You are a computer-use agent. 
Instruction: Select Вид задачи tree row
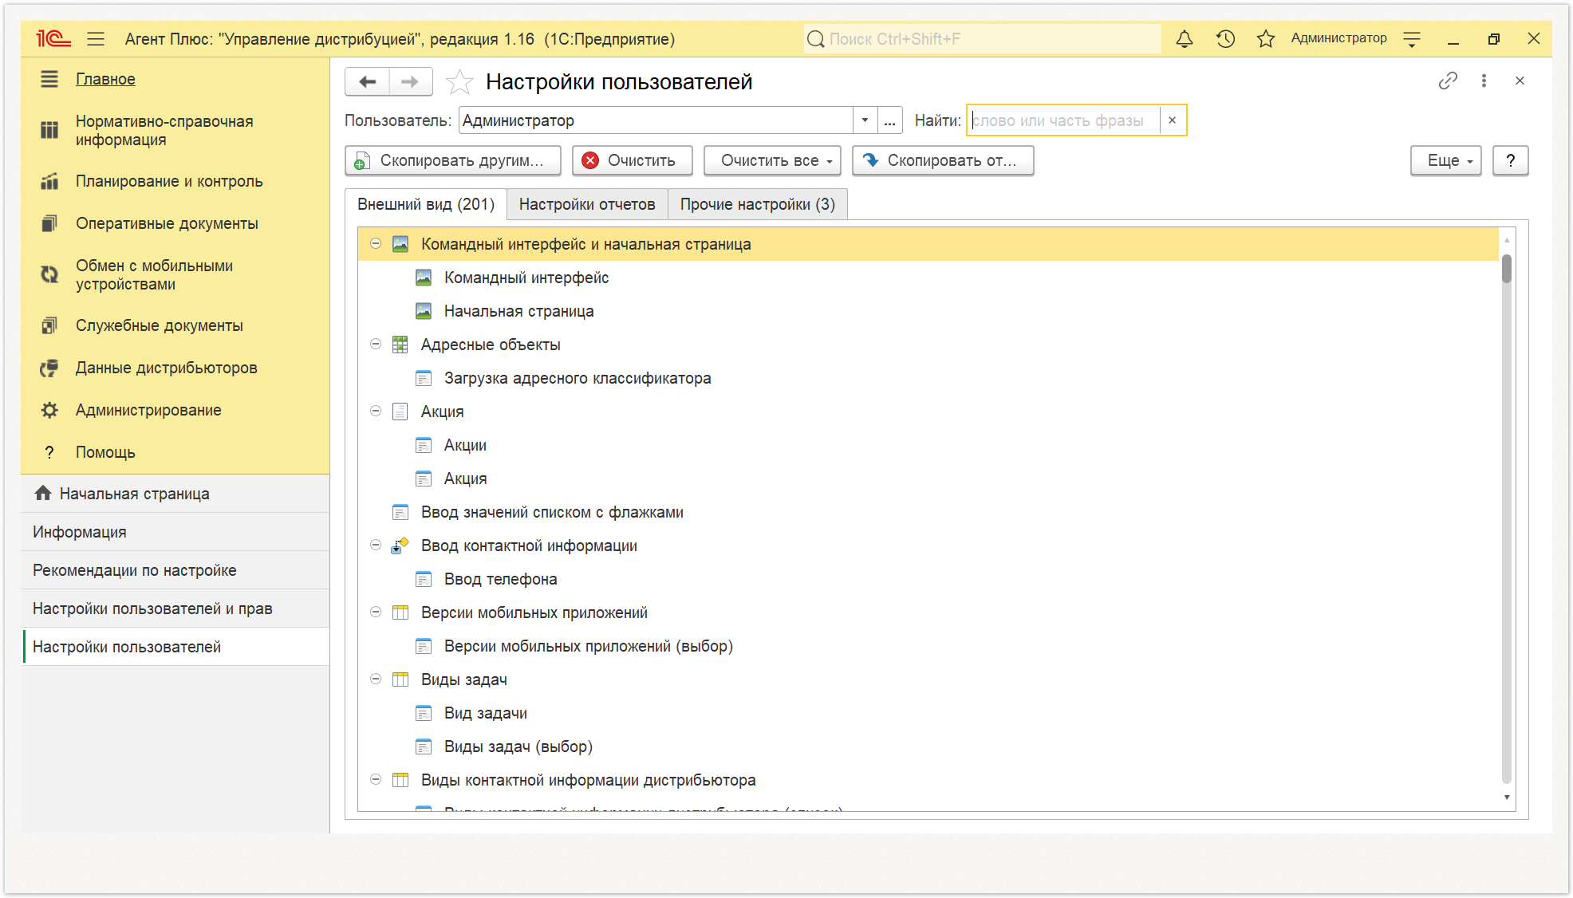tap(928, 713)
